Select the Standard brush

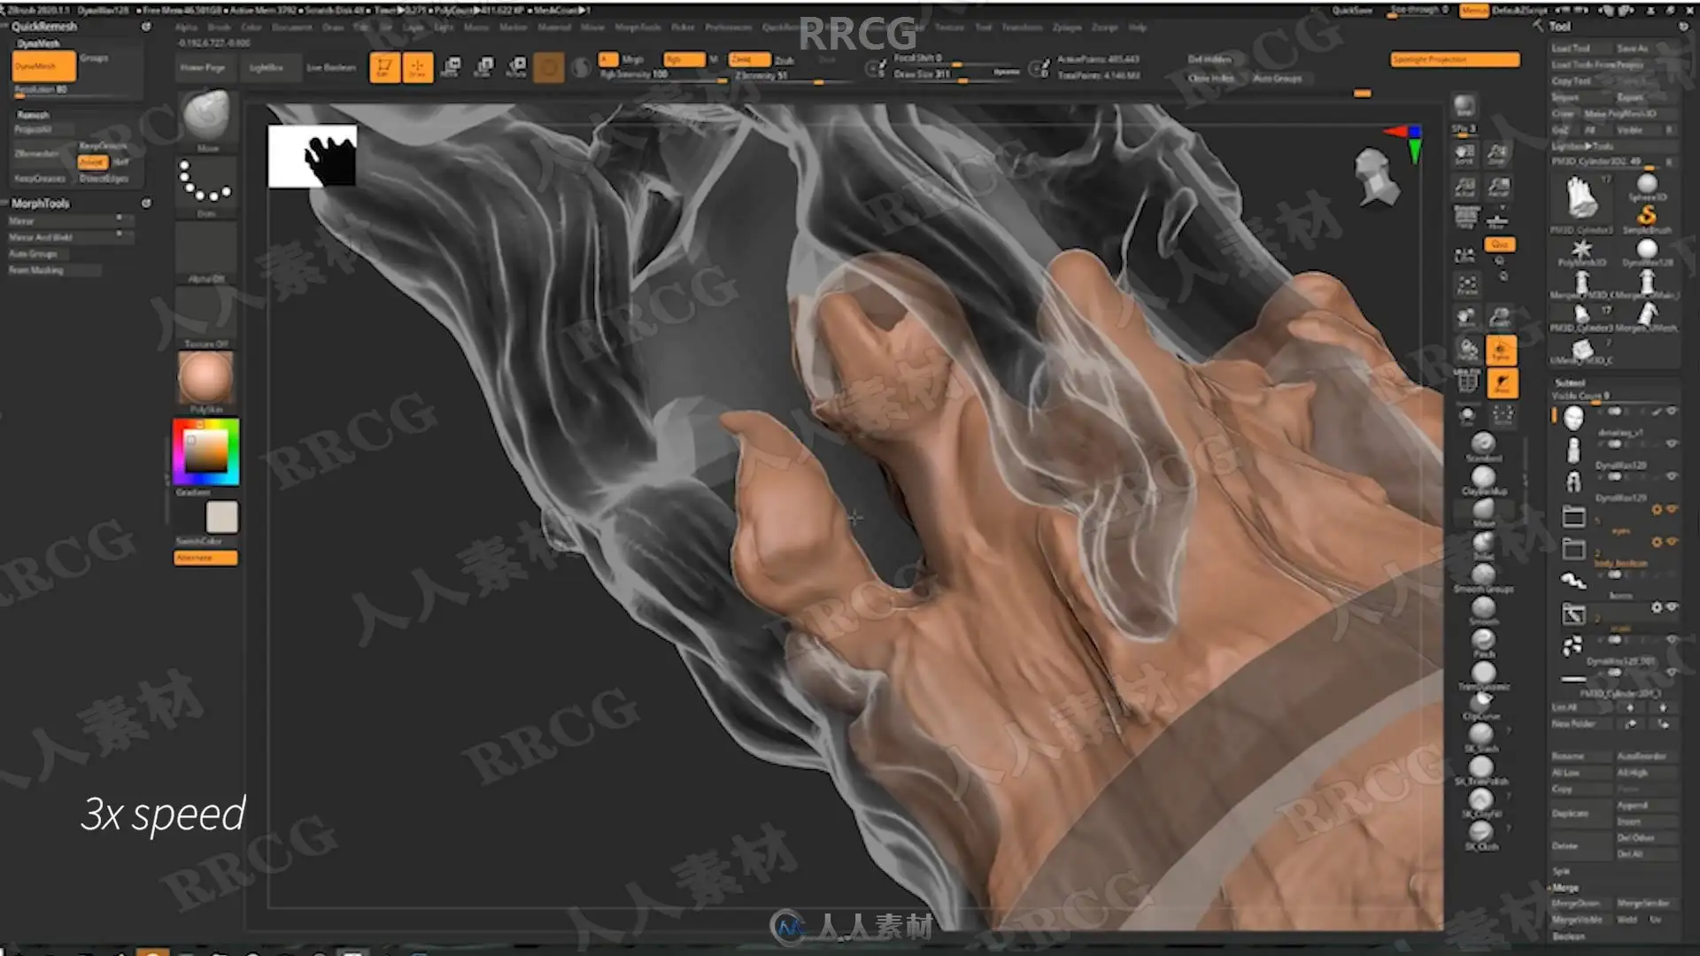1483,445
